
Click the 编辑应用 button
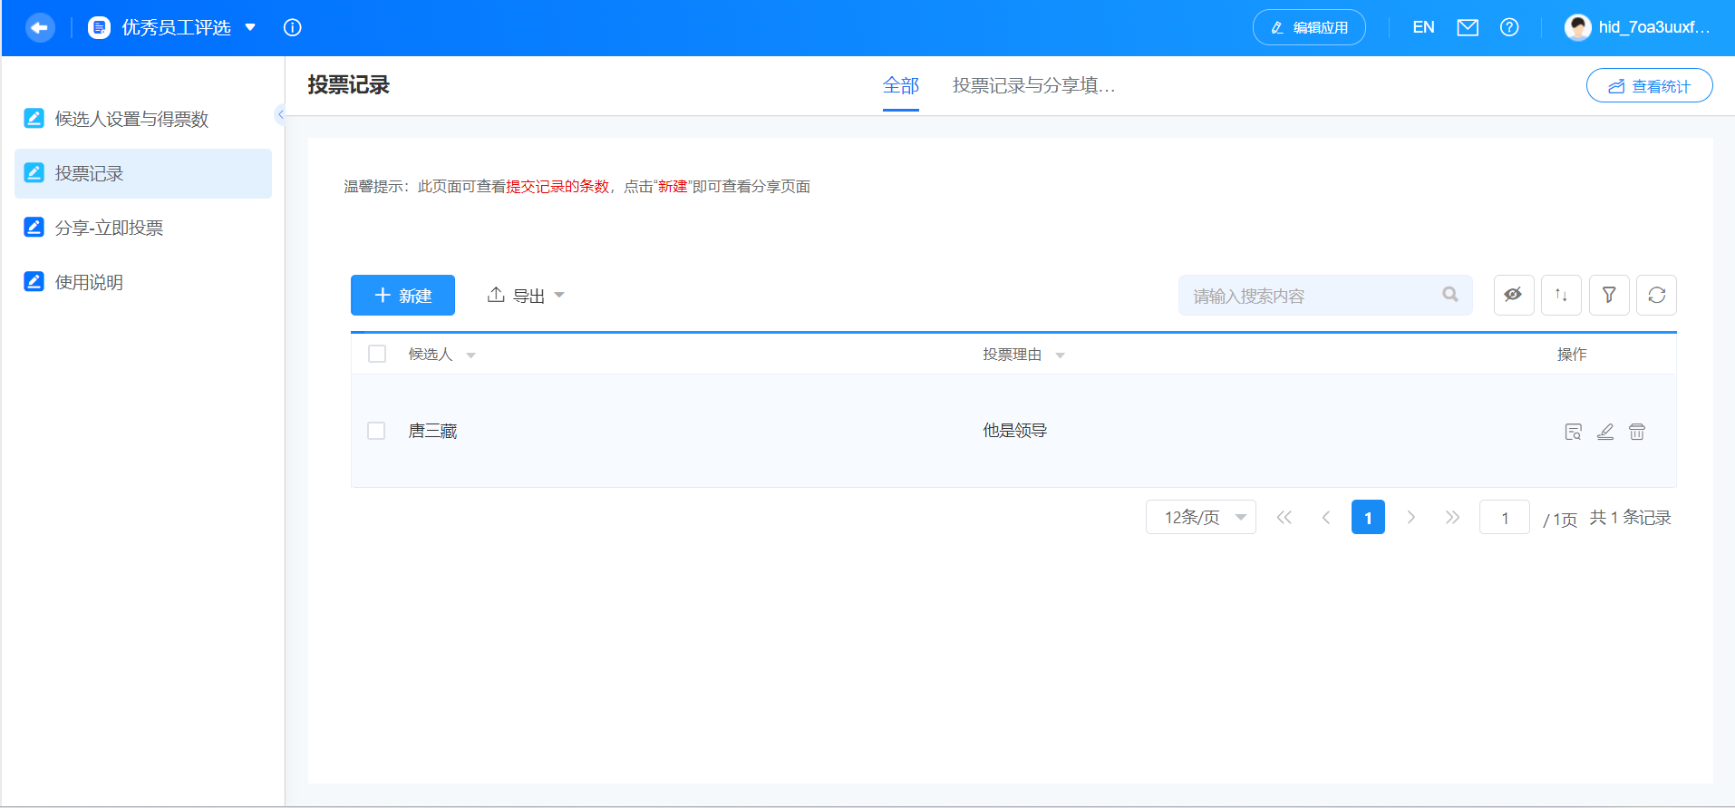point(1309,27)
